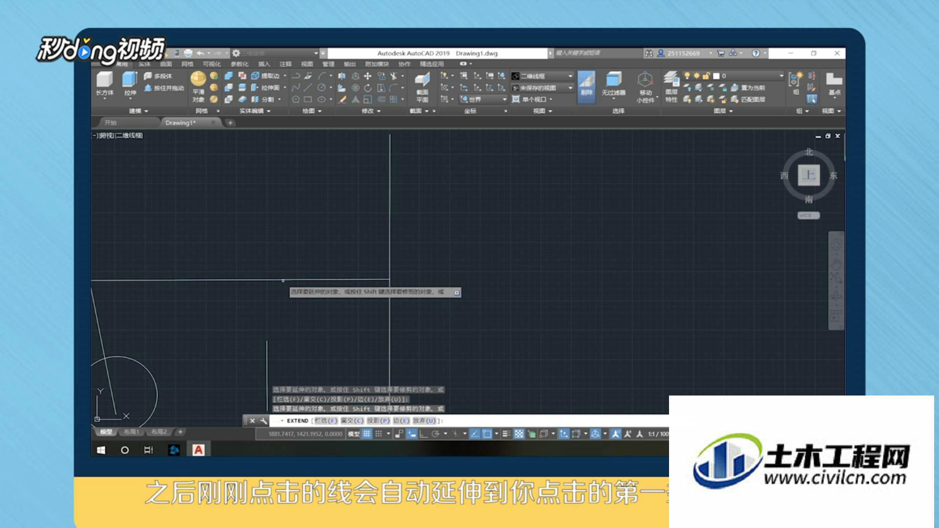Click the 平滑对象 smooth object sphere icon

pos(198,79)
